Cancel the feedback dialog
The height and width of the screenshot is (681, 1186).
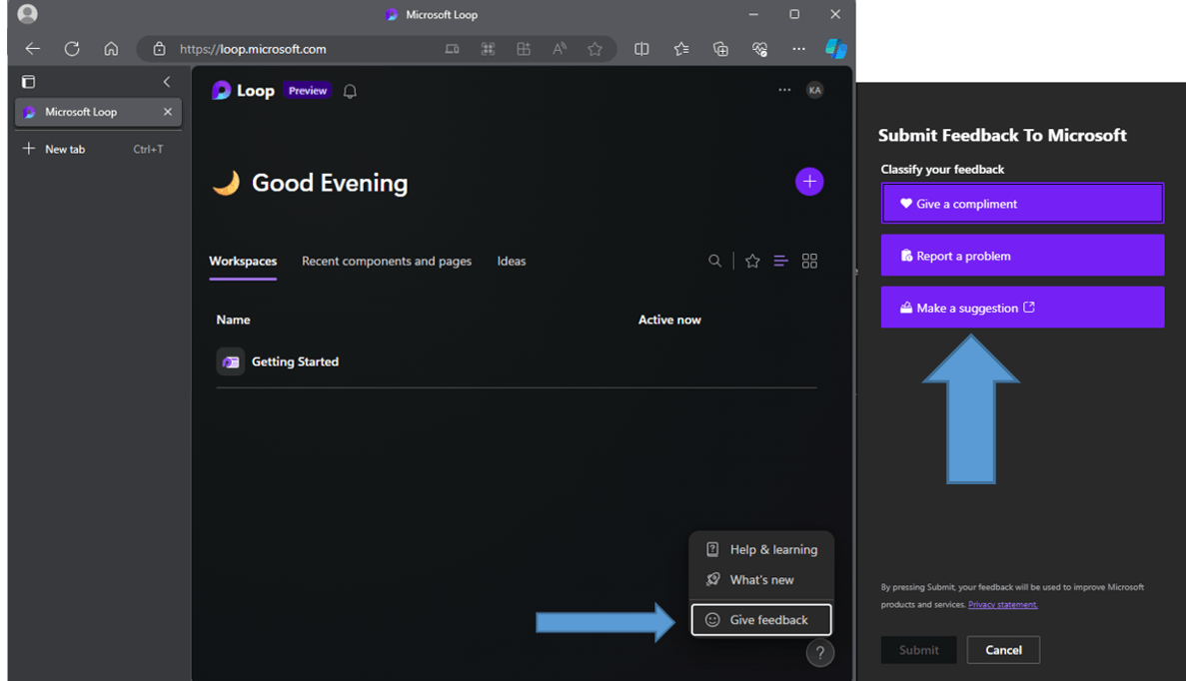point(1003,650)
